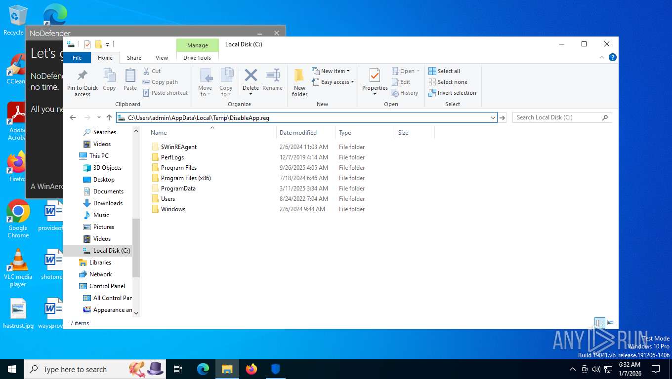Go back with the navigation arrow

73,117
